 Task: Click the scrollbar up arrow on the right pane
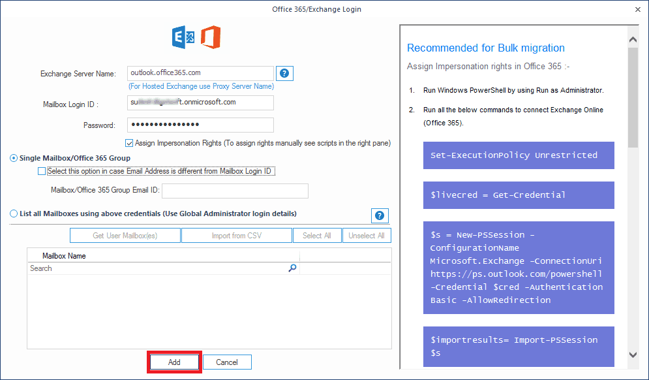[633, 39]
